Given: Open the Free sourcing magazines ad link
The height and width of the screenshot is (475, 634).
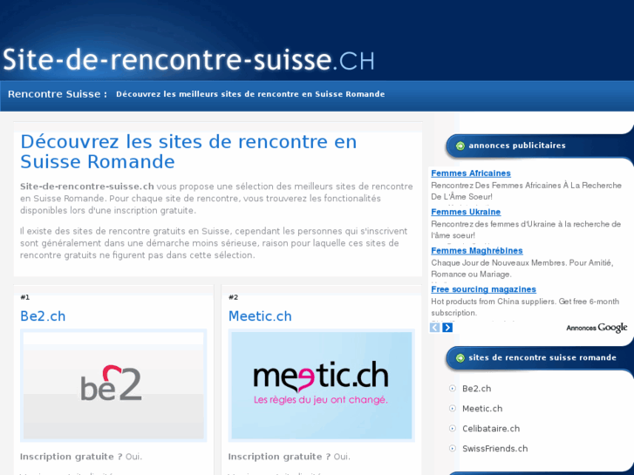Looking at the screenshot, I should click(x=484, y=289).
